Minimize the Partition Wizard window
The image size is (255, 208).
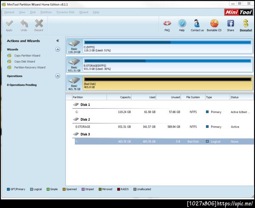click(x=233, y=3)
